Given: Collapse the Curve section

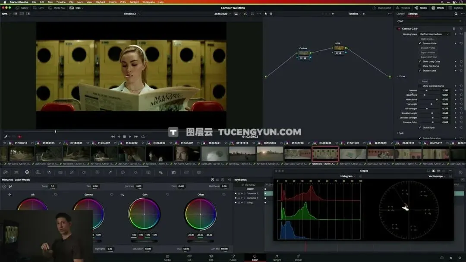Looking at the screenshot, I should (x=398, y=76).
